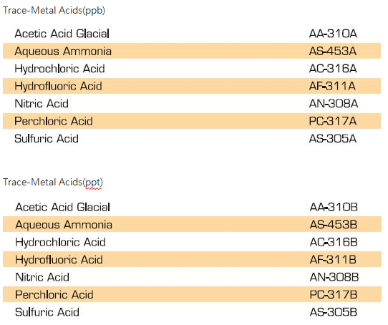The width and height of the screenshot is (388, 325).
Task: Select product code AS-453A
Action: 333,52
